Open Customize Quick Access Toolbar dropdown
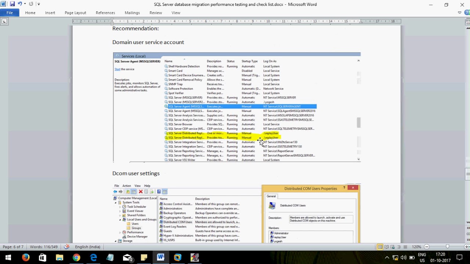470x264 pixels. pos(39,4)
